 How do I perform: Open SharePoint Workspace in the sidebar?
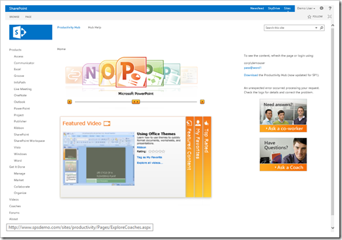pos(30,141)
